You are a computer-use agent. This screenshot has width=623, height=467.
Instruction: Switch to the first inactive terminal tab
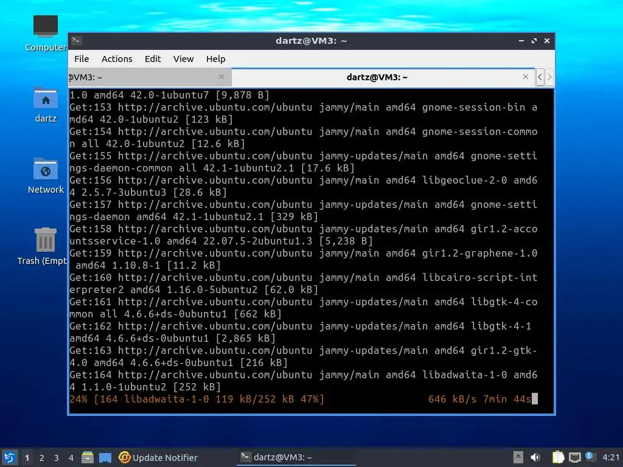(150, 77)
